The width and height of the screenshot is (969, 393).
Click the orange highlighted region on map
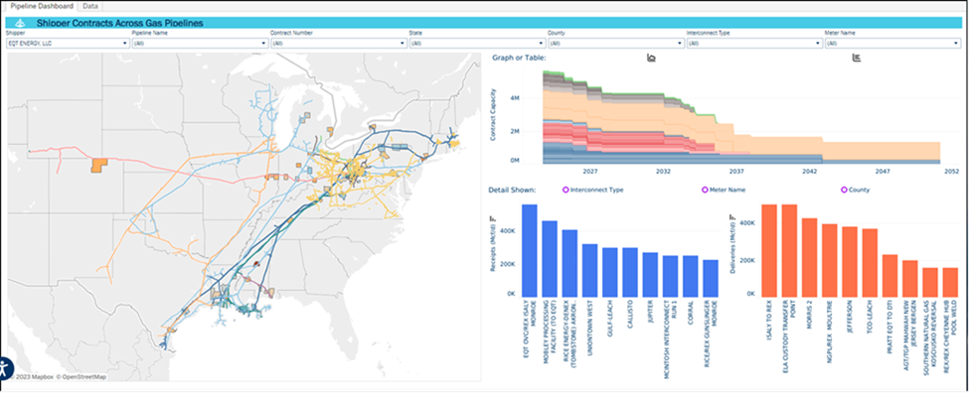pyautogui.click(x=98, y=165)
